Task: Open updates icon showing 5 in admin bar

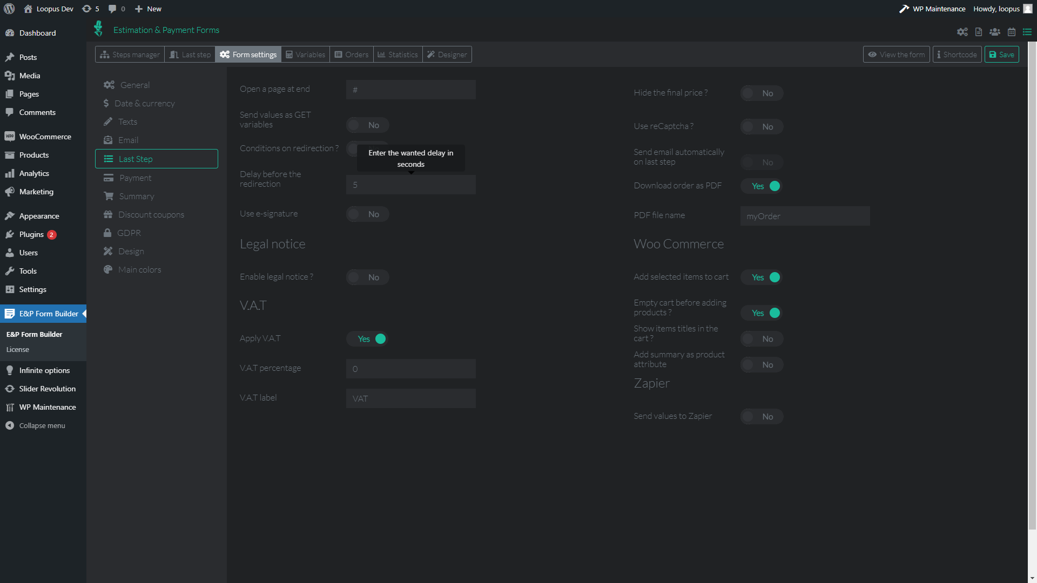Action: (x=90, y=9)
